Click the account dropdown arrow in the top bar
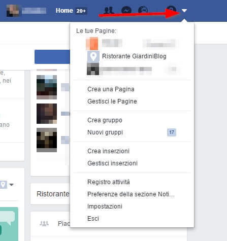The width and height of the screenshot is (227, 241). point(184,11)
